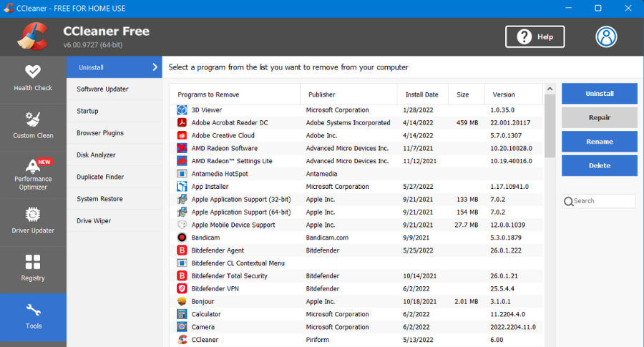Image resolution: width=644 pixels, height=347 pixels.
Task: Click the Bitdefender VPN shield icon
Action: (x=182, y=288)
